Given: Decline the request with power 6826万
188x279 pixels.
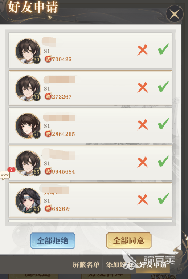Looking at the screenshot, I should pyautogui.click(x=143, y=200).
